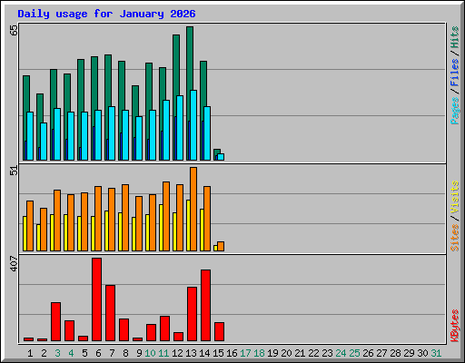This screenshot has height=363, width=465.
Task: Click the 'Daily usage for January 2026' title
Action: pyautogui.click(x=106, y=14)
